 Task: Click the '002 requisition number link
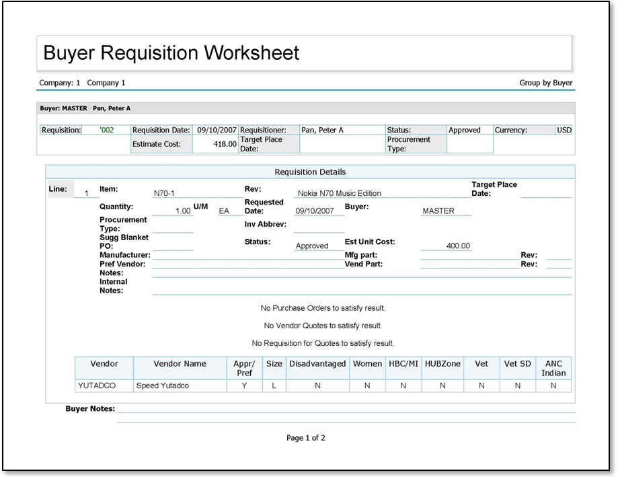pos(106,131)
